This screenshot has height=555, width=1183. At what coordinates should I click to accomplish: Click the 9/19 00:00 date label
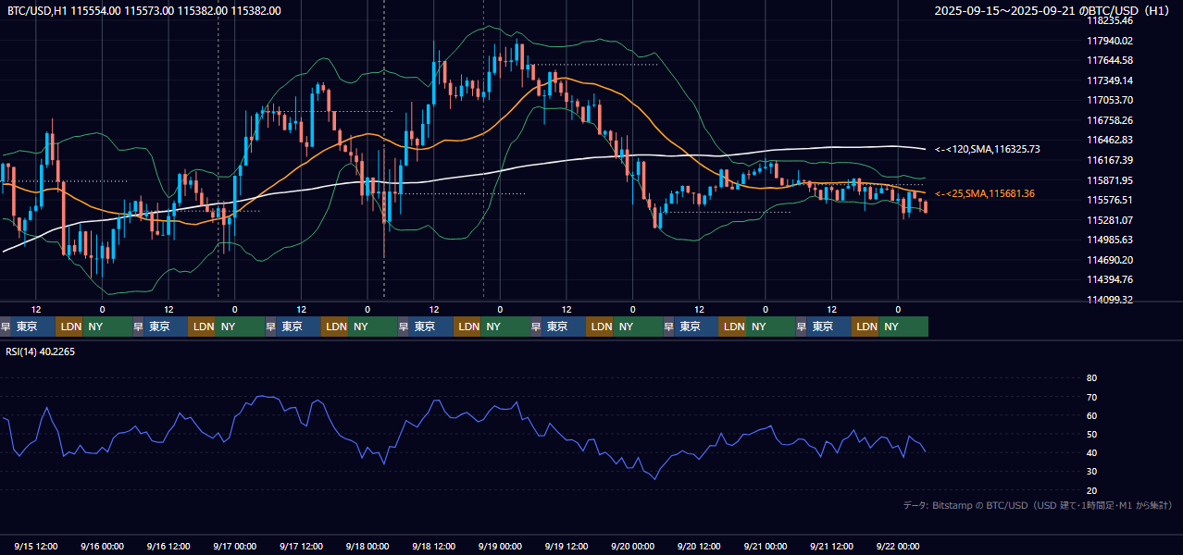500,547
